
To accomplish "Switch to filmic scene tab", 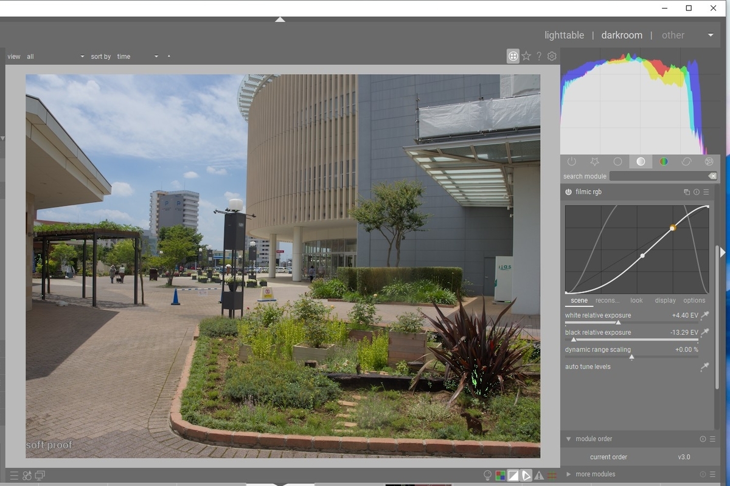I will pyautogui.click(x=579, y=301).
